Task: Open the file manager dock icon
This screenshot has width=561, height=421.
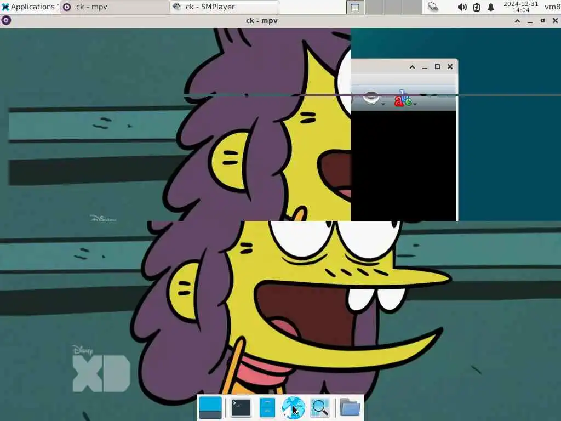Action: [267, 408]
